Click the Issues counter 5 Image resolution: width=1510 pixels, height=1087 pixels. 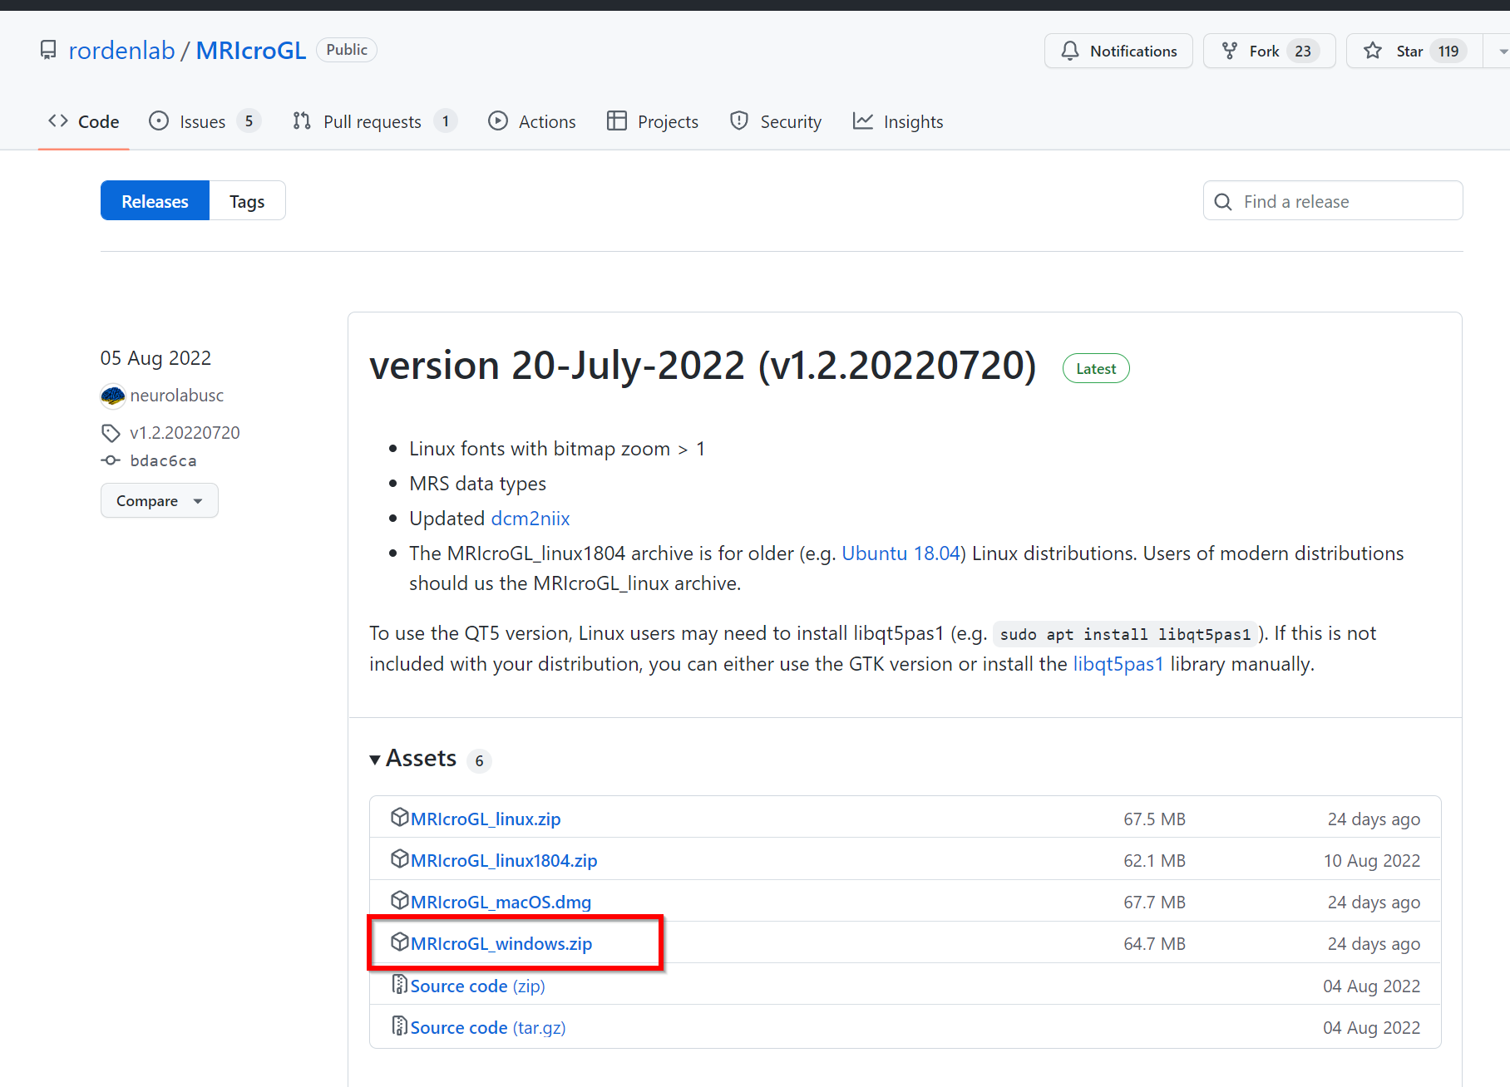click(x=249, y=121)
